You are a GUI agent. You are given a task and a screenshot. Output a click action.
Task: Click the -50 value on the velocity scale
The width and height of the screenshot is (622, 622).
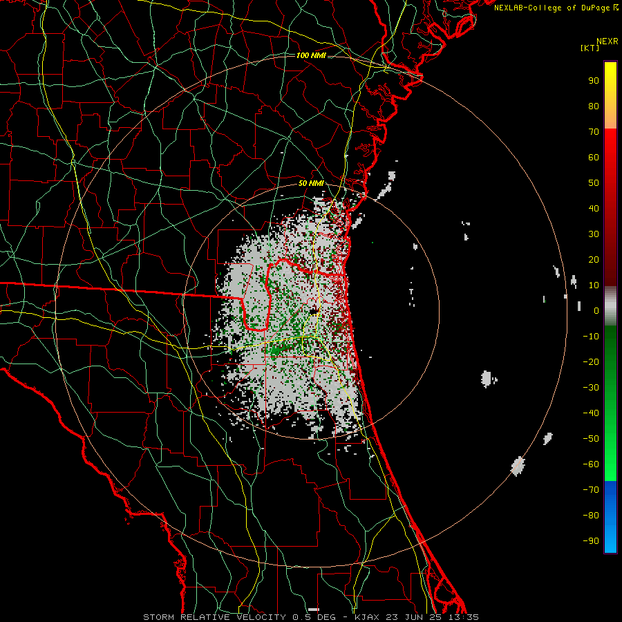(x=591, y=439)
